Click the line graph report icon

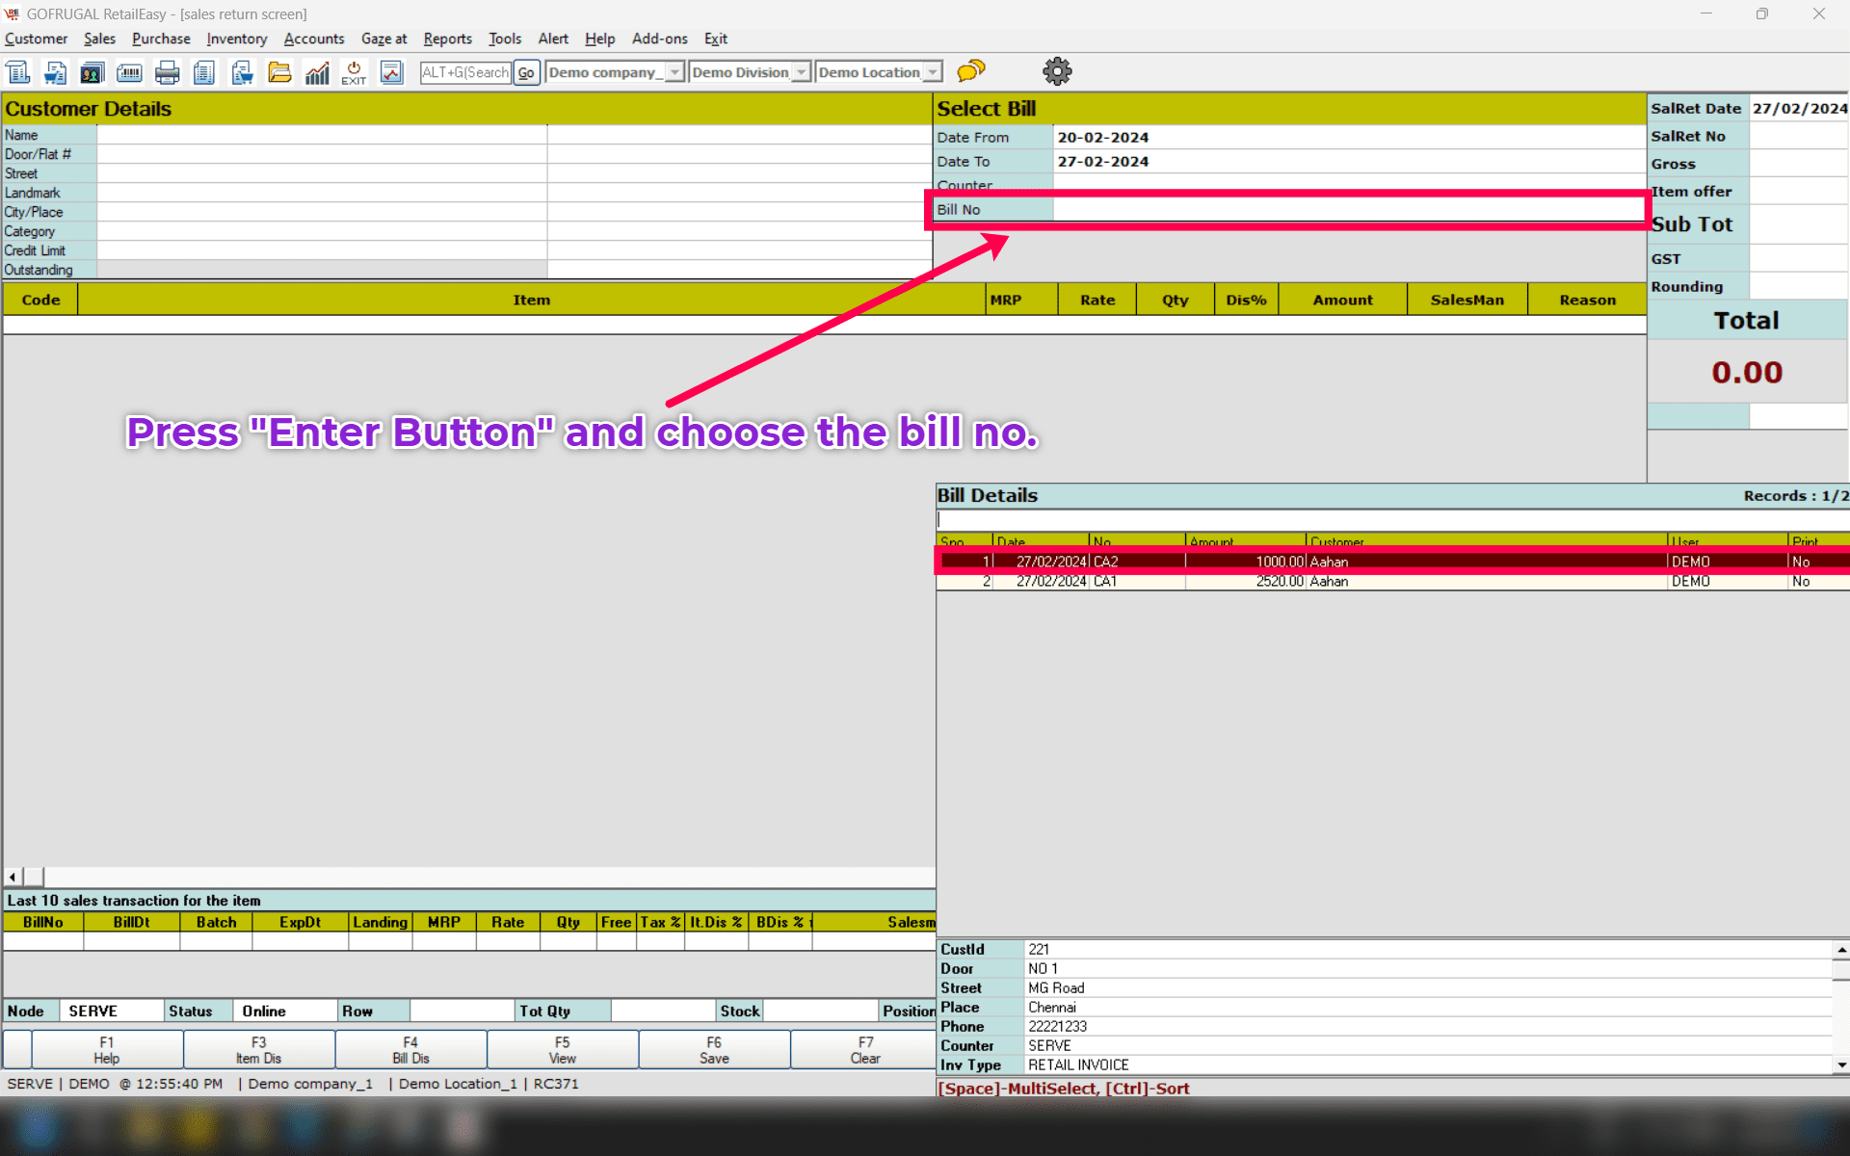[x=391, y=72]
